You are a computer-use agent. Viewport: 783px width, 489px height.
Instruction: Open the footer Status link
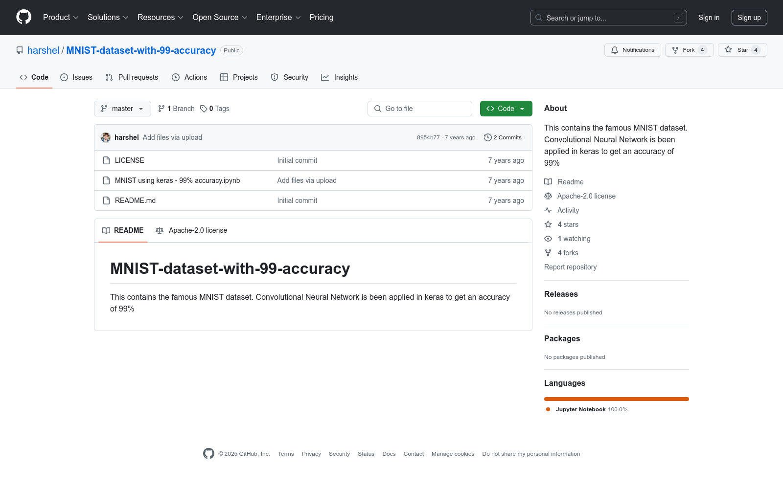(366, 454)
